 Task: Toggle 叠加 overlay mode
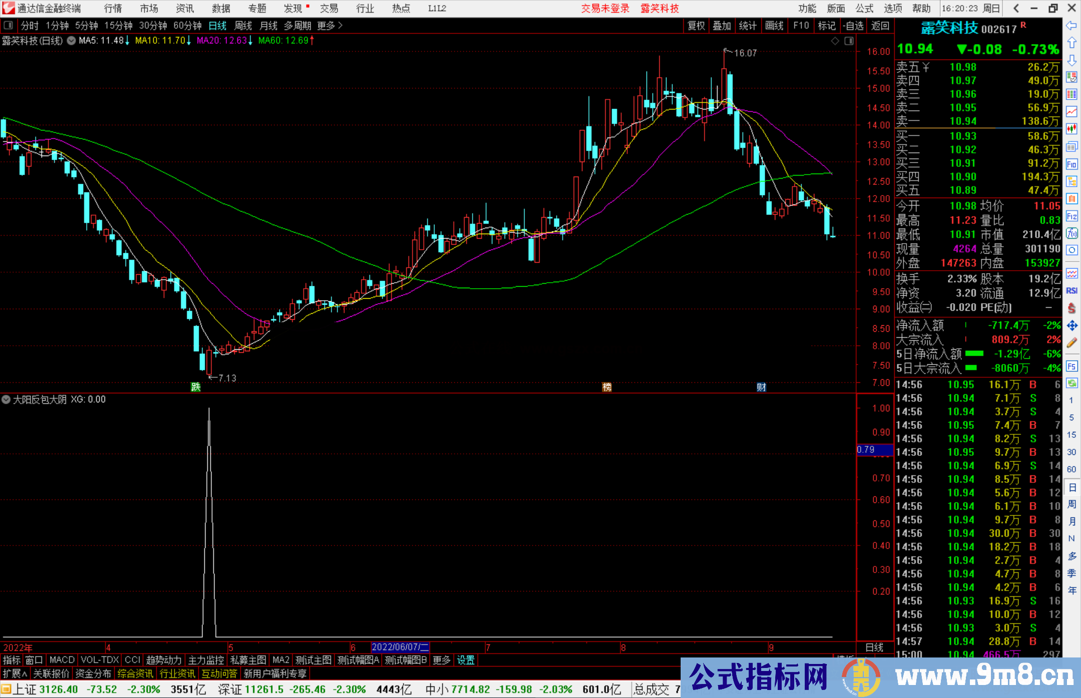[x=722, y=26]
